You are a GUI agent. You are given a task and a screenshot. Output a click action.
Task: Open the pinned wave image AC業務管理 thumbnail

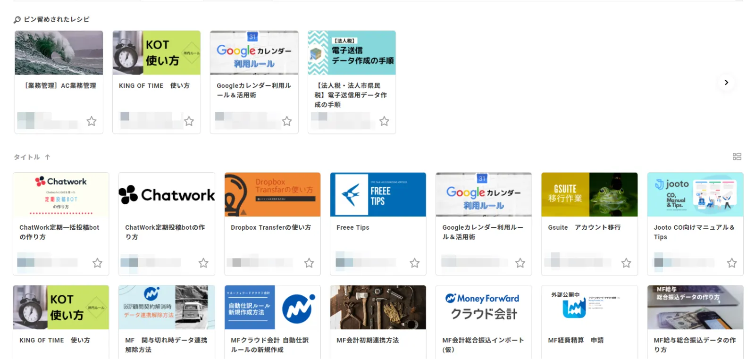pyautogui.click(x=59, y=53)
